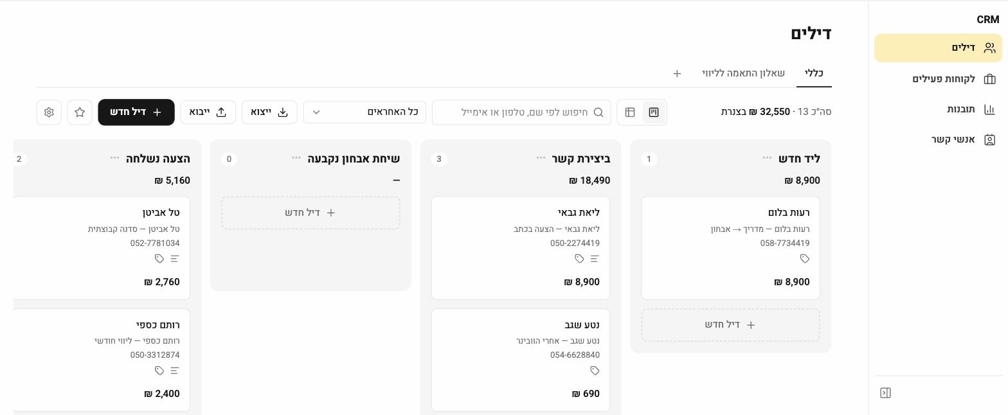Click tag icon on רעות בלום card
The image size is (1008, 415).
[804, 259]
